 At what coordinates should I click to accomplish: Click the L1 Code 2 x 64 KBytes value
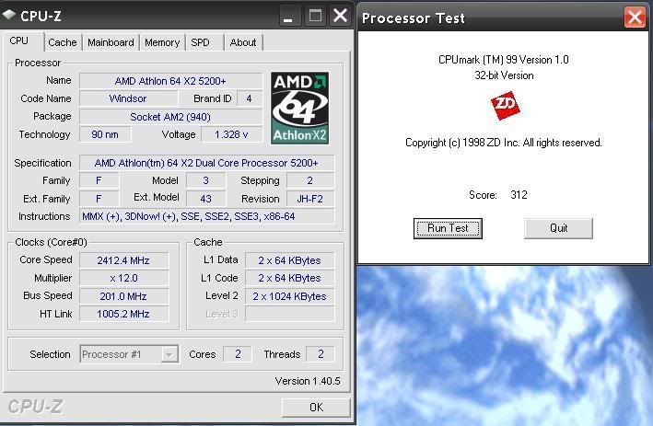tap(289, 278)
